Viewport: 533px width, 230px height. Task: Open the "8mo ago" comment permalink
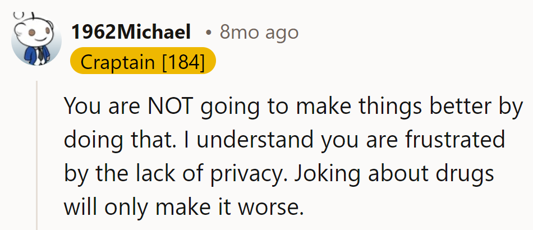(x=259, y=33)
